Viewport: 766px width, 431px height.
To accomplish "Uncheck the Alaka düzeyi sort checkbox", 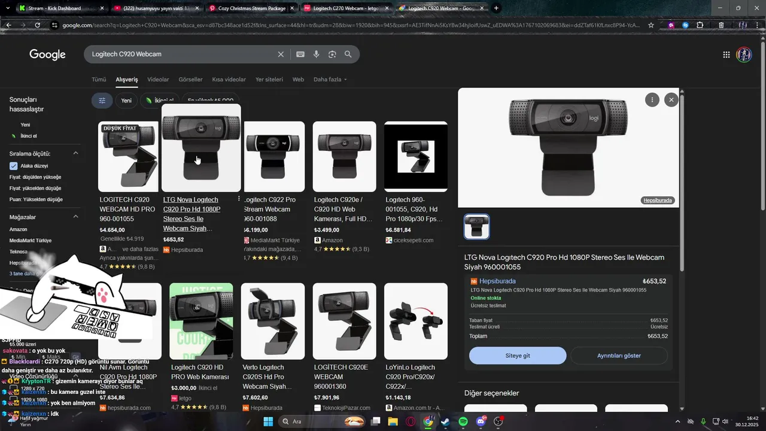I will [14, 166].
